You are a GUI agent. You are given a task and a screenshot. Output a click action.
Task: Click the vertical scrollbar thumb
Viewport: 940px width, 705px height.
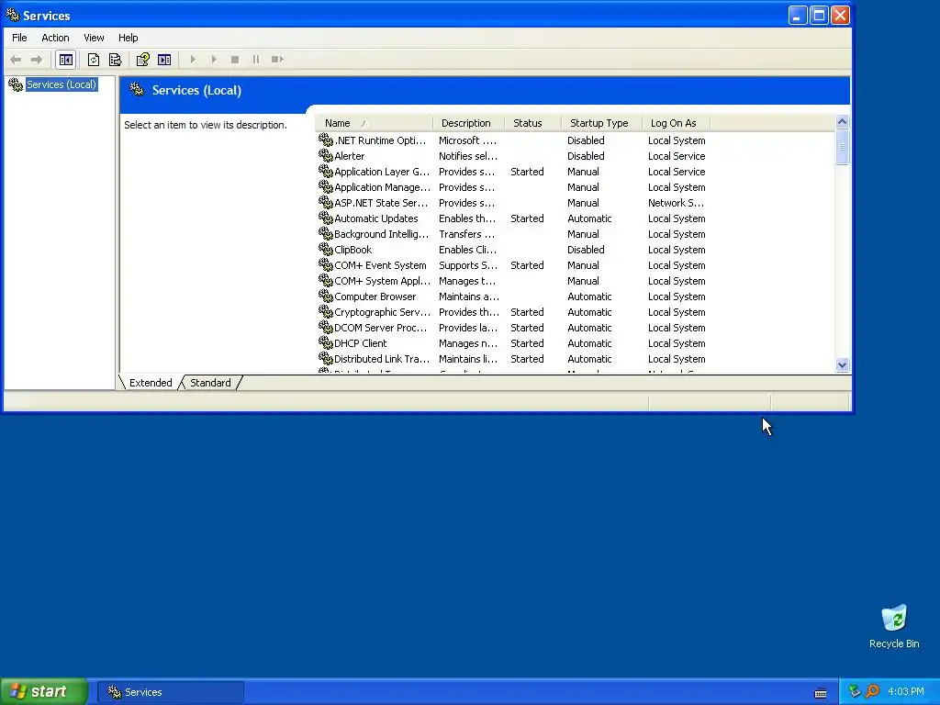(842, 147)
